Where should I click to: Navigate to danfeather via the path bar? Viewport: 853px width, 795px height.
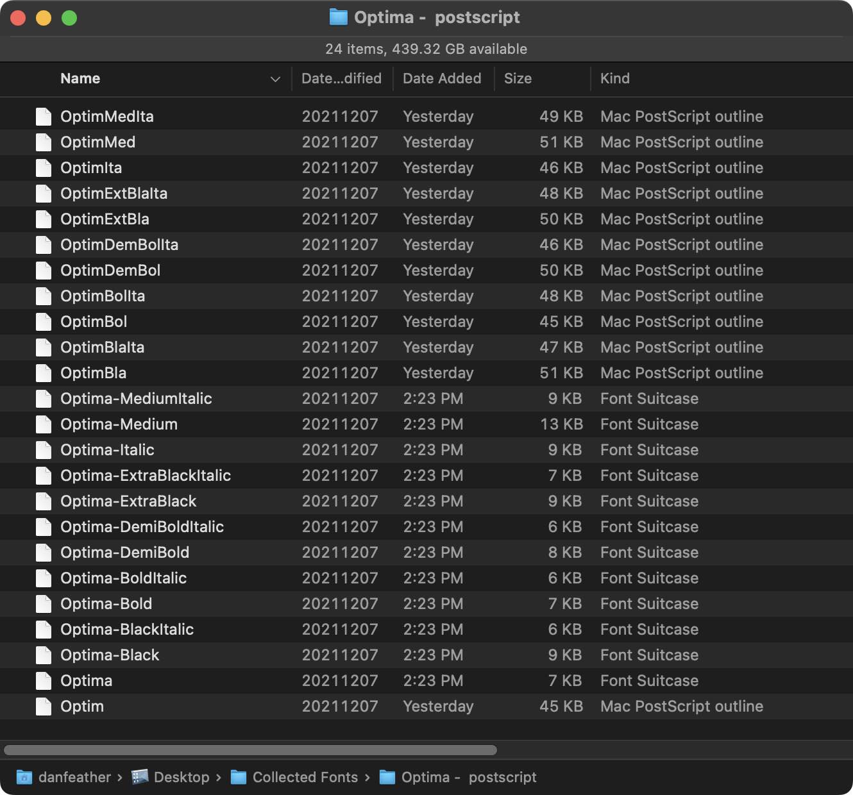point(76,777)
